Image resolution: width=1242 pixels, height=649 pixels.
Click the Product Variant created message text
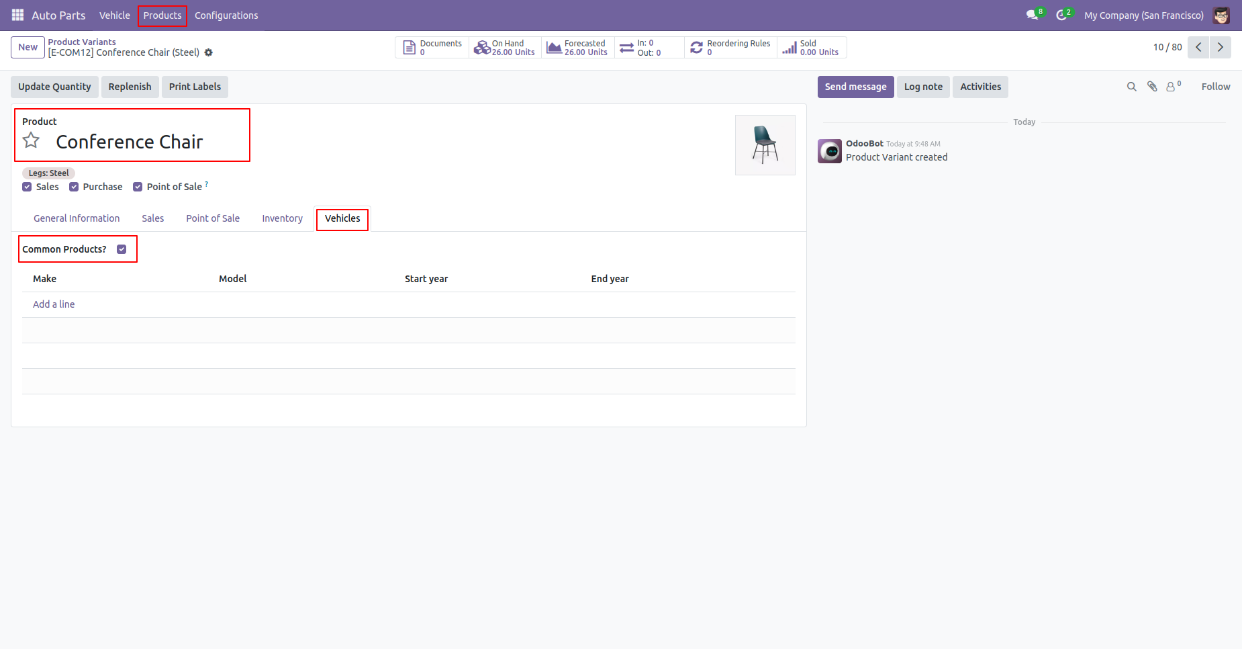tap(897, 157)
